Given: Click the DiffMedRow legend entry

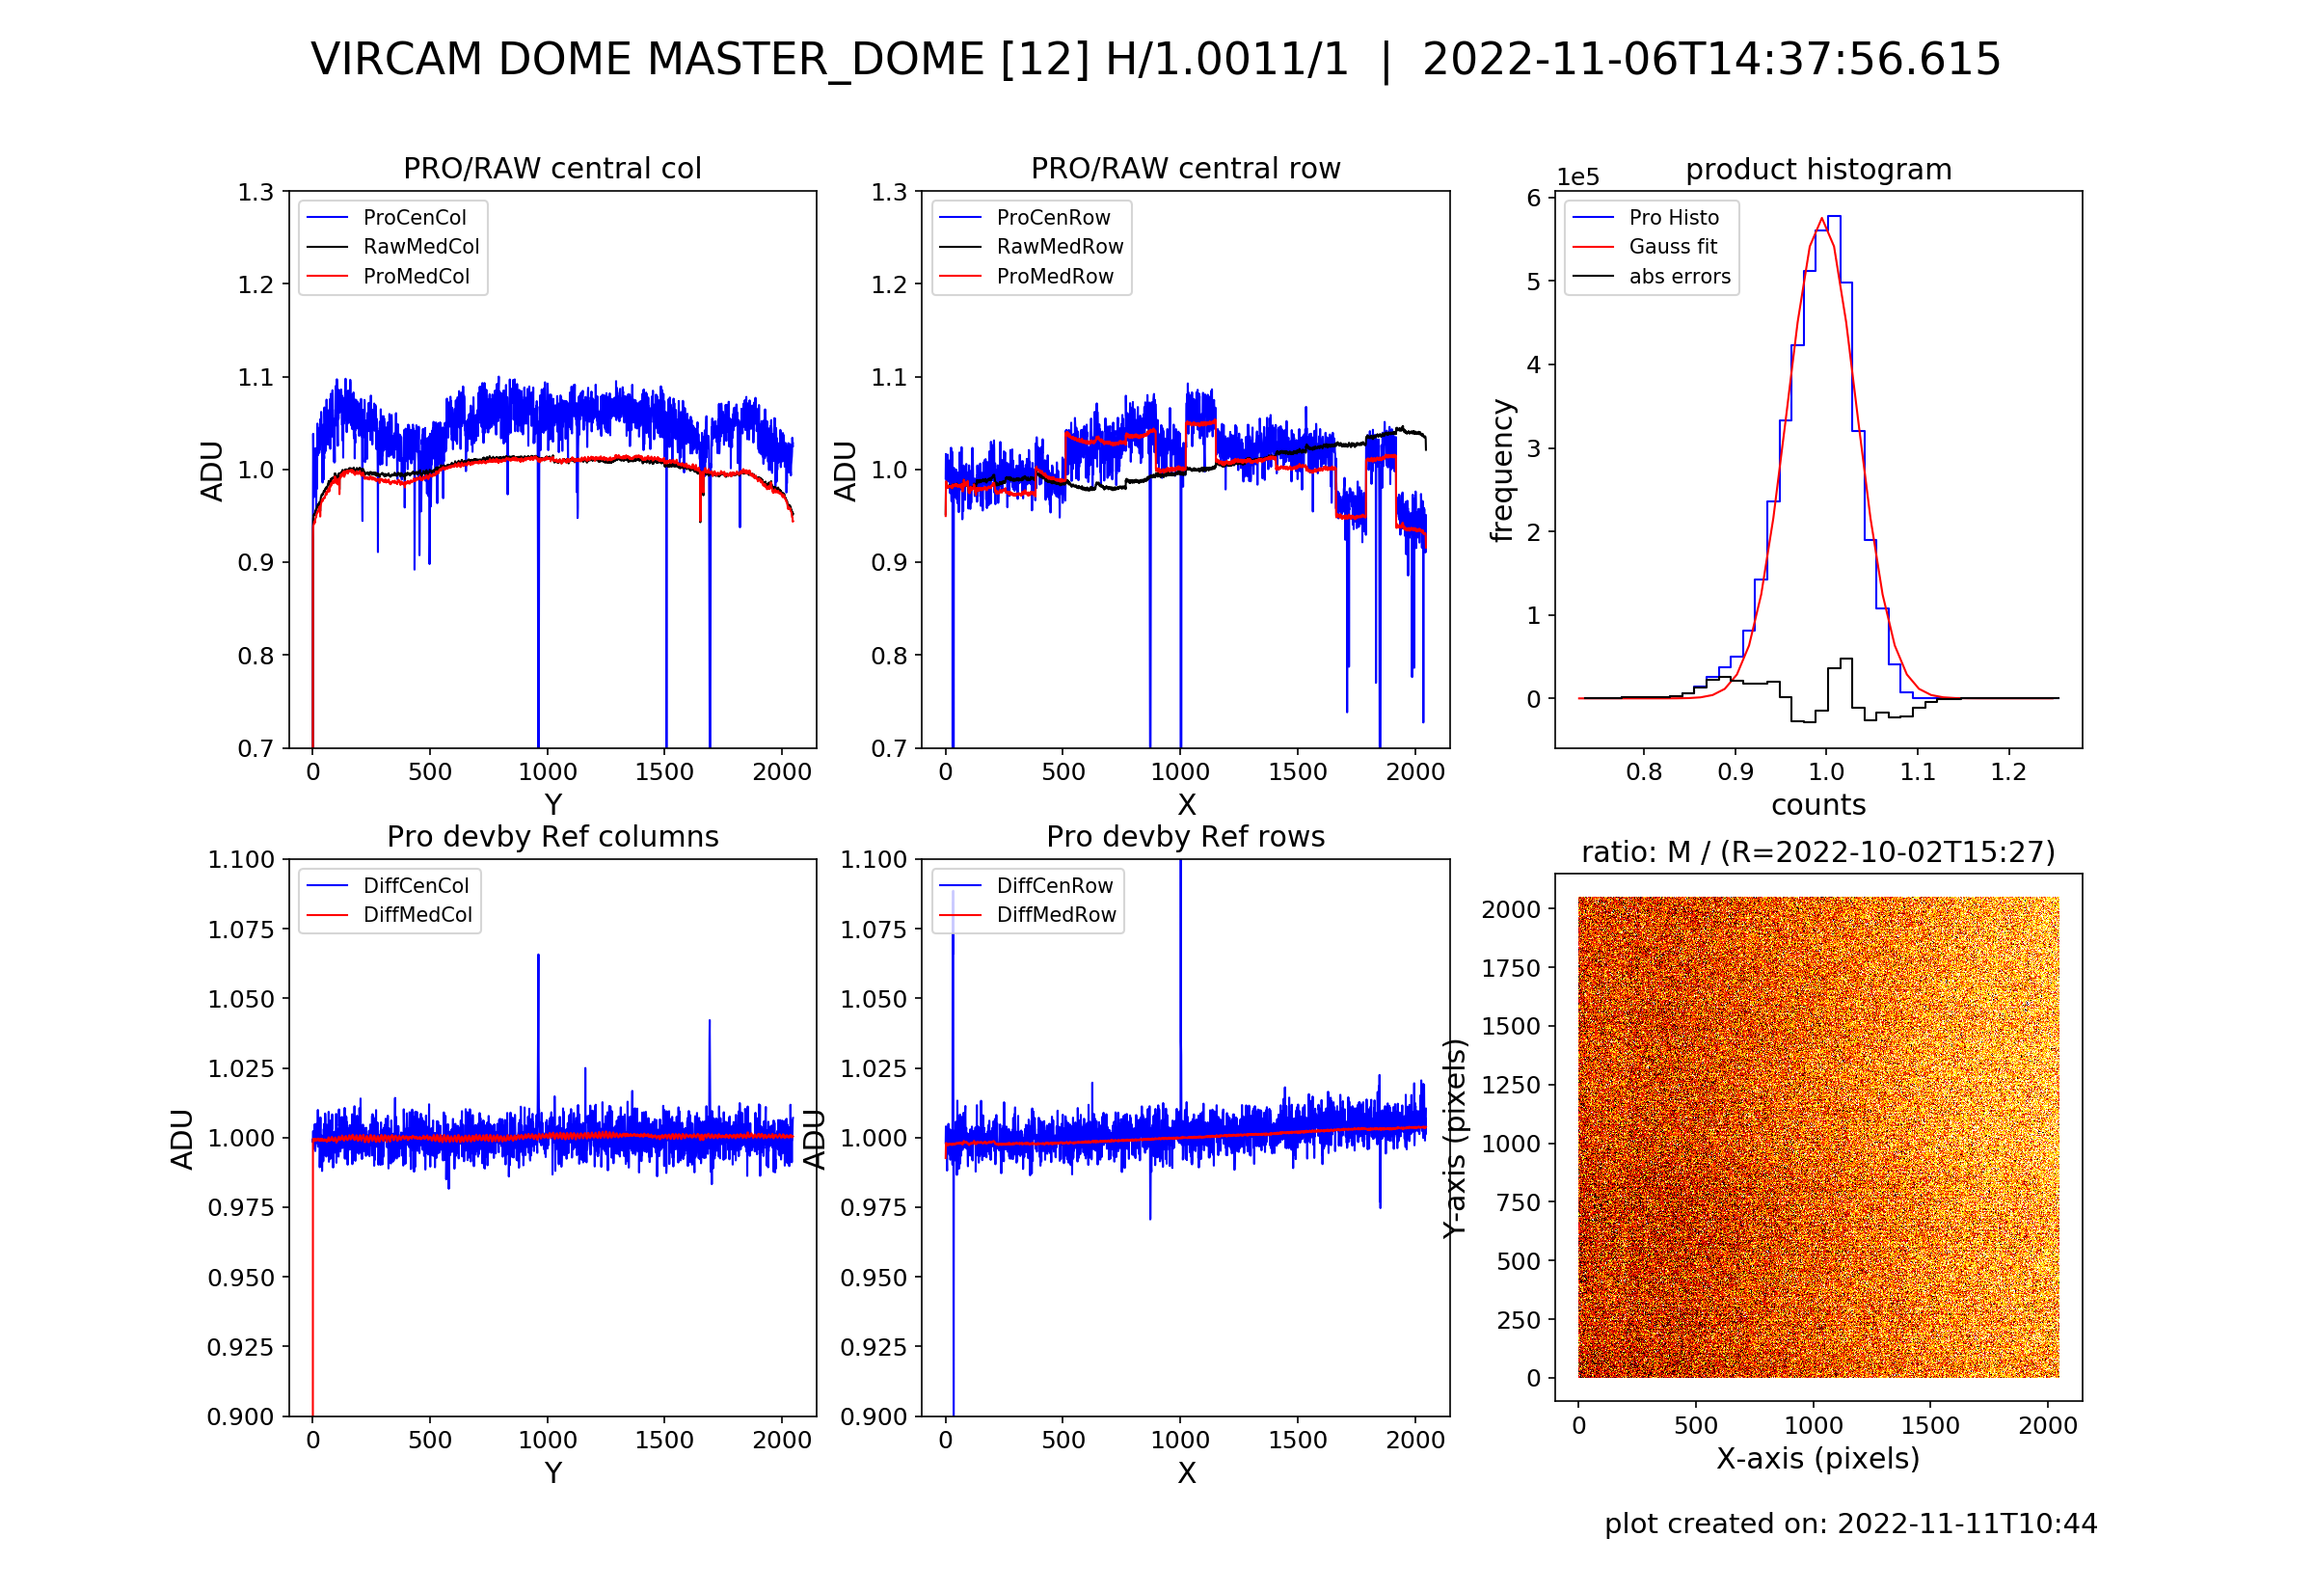Looking at the screenshot, I should 1056,914.
